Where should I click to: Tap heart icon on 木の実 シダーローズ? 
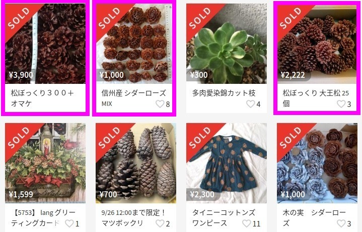coord(341,223)
